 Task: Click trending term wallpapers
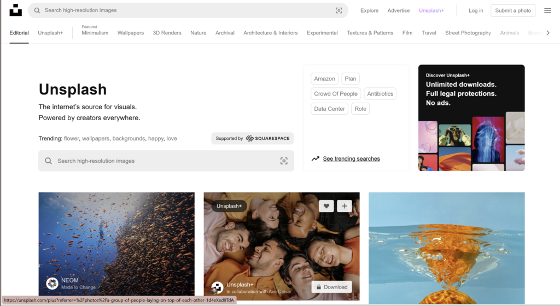[x=96, y=138]
